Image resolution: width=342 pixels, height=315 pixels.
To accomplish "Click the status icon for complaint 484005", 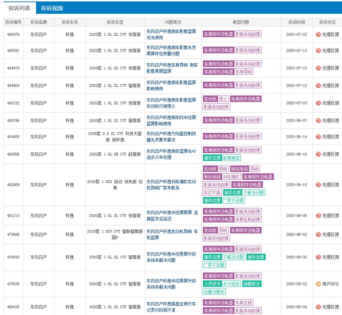I will pos(318,137).
